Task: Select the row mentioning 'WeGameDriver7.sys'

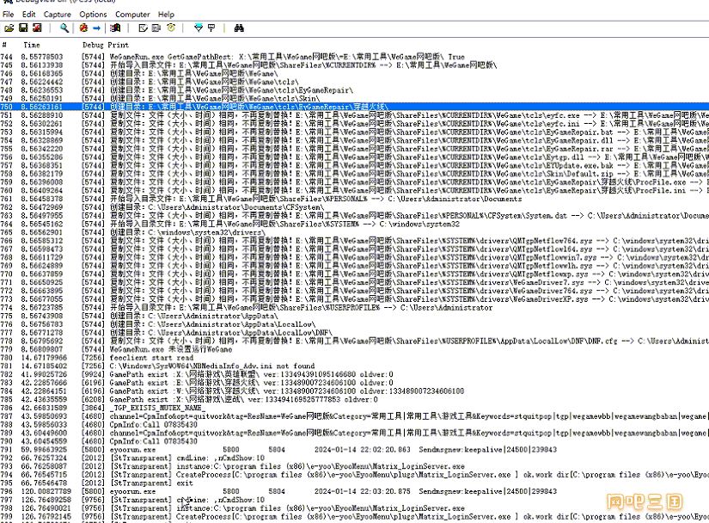Action: tap(354, 282)
